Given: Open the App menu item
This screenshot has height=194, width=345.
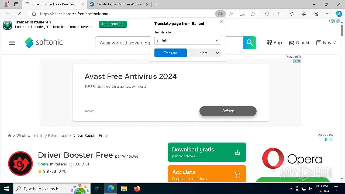Looking at the screenshot, I should (274, 43).
